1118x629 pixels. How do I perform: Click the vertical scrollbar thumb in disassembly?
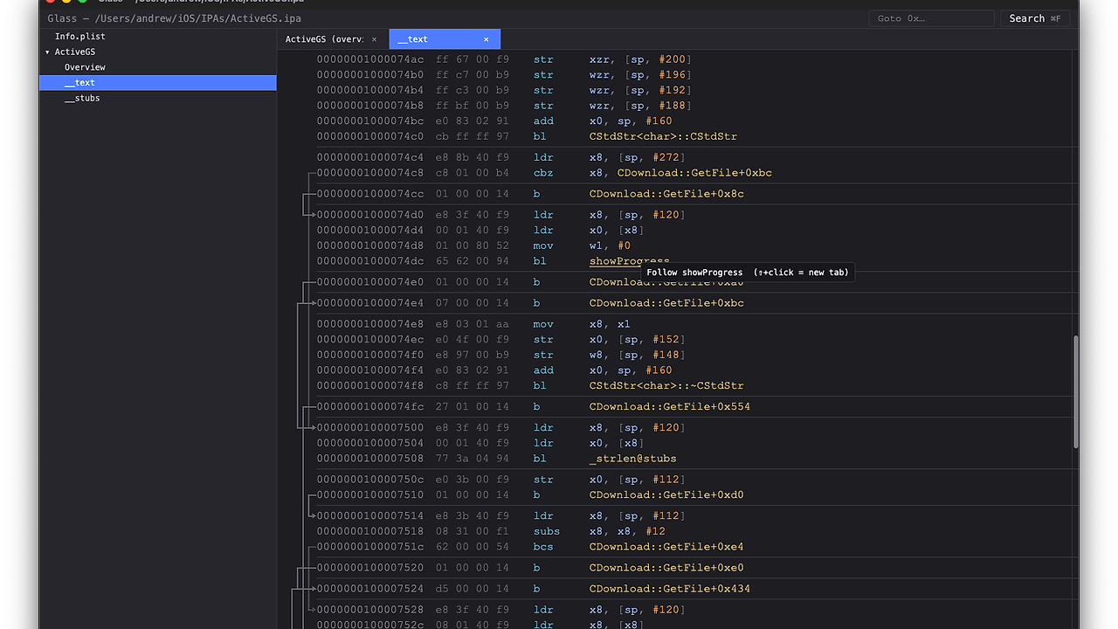pos(1075,391)
